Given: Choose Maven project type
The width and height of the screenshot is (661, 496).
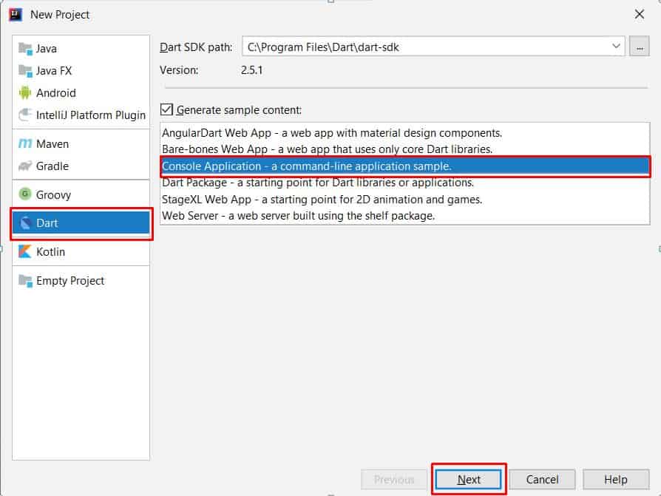Looking at the screenshot, I should 81,143.
